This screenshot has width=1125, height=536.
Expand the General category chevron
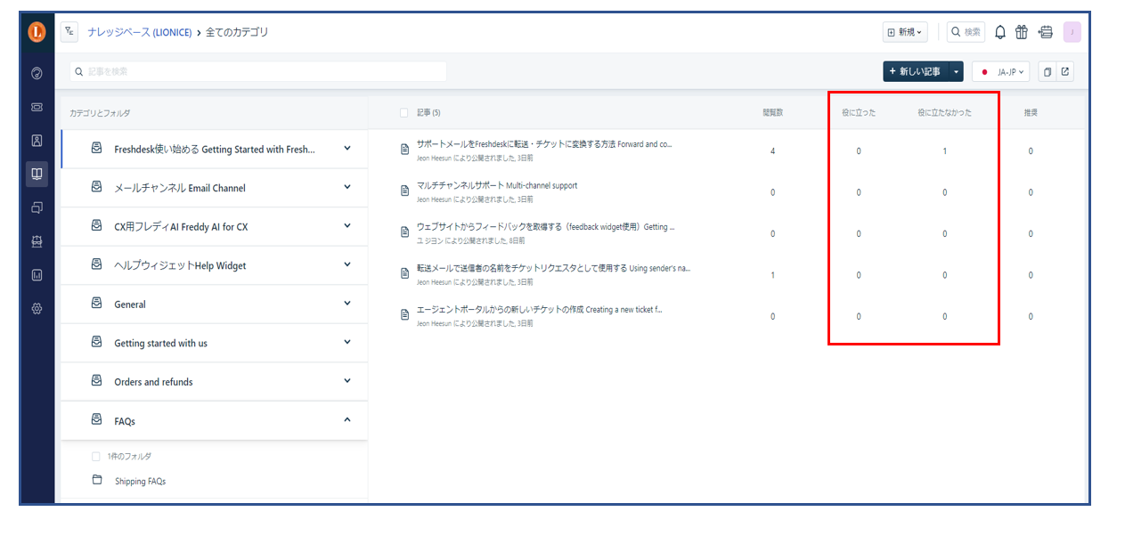pos(347,304)
